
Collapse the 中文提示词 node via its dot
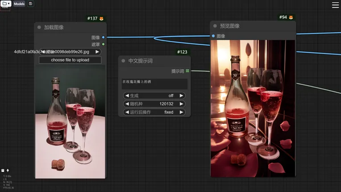click(124, 61)
